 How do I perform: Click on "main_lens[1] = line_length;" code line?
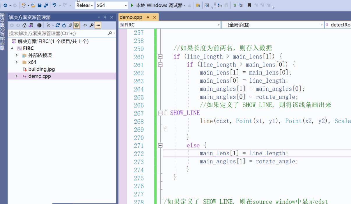coord(244,153)
